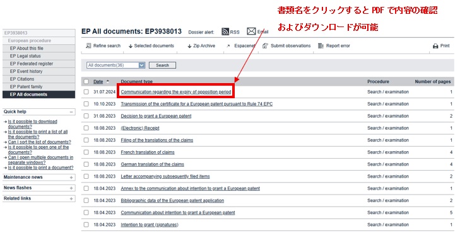This screenshot has width=460, height=238.
Task: Open the (Electronic) Receipt document
Action: tap(140, 128)
